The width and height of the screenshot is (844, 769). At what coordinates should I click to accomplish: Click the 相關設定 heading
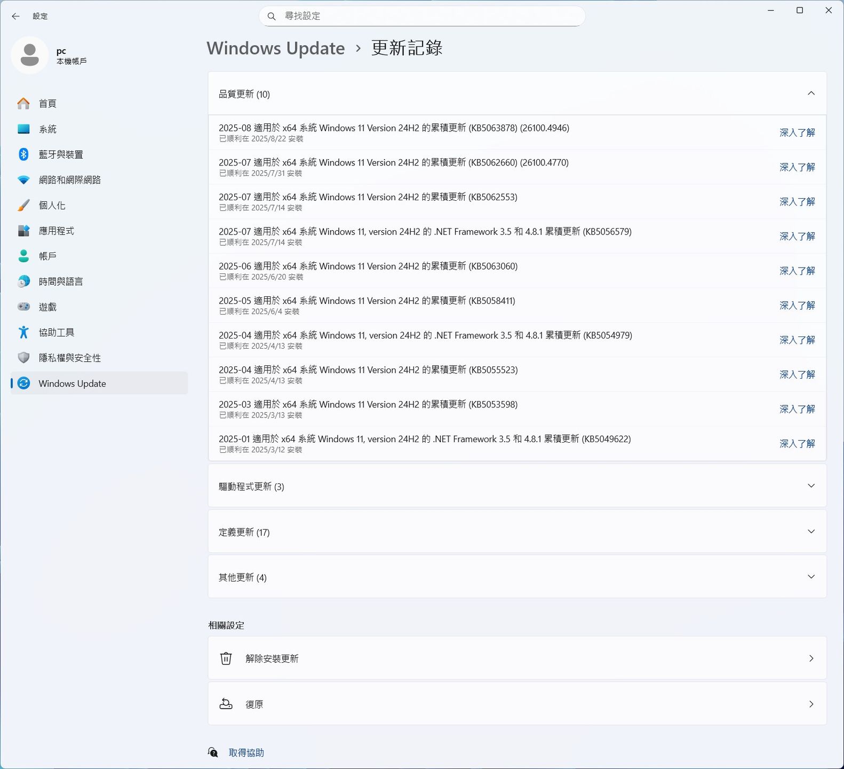click(x=226, y=625)
